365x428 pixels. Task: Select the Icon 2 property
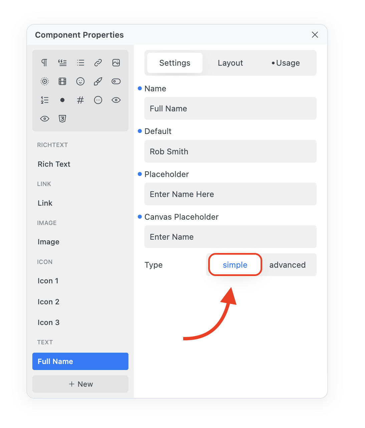click(49, 302)
